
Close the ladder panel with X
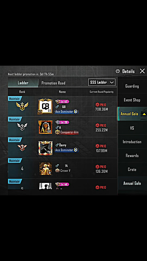[x=142, y=71]
